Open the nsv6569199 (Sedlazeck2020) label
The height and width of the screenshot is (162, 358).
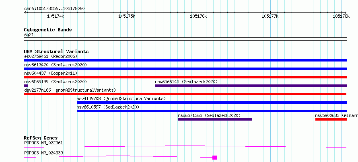tap(56, 82)
